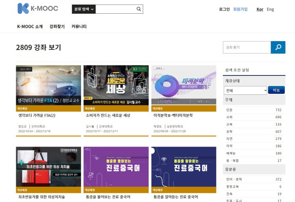Click the 이동 button

pos(276,90)
